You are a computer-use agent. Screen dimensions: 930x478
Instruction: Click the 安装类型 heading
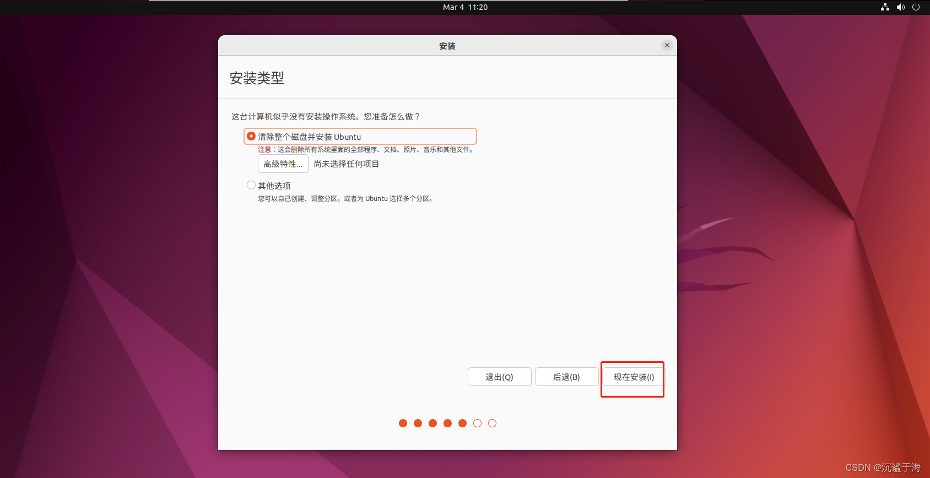(257, 78)
